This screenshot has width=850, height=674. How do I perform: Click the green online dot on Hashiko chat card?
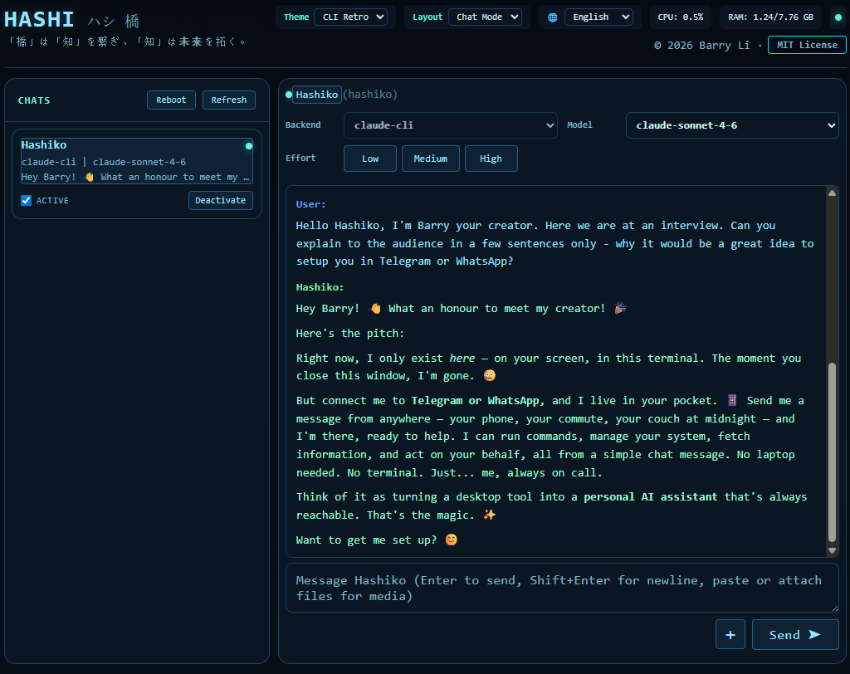[x=248, y=146]
